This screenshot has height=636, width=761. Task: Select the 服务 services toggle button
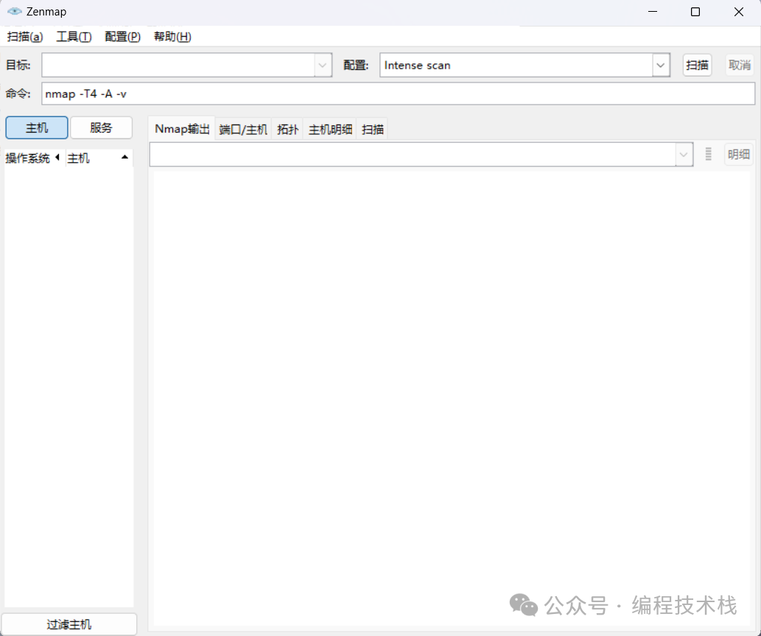101,127
